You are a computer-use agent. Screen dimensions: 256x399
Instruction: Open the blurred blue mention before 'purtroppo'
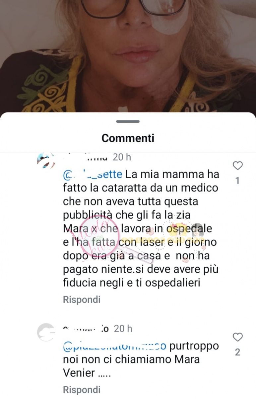click(x=114, y=346)
